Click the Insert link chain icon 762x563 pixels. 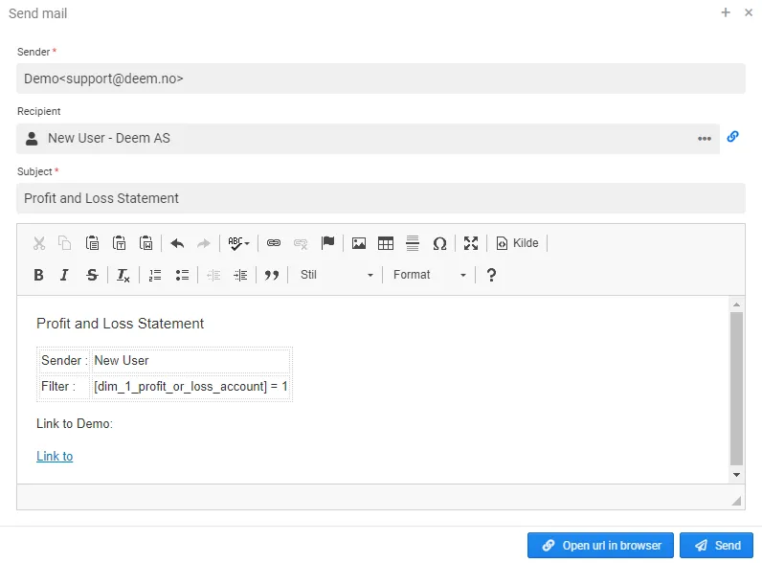[x=274, y=243]
